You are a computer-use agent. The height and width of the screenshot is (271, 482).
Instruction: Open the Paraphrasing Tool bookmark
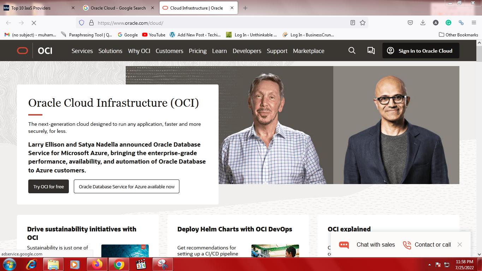point(87,35)
